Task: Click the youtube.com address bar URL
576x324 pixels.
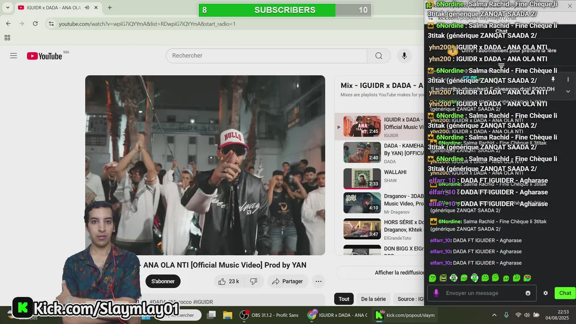Action: coord(147,24)
